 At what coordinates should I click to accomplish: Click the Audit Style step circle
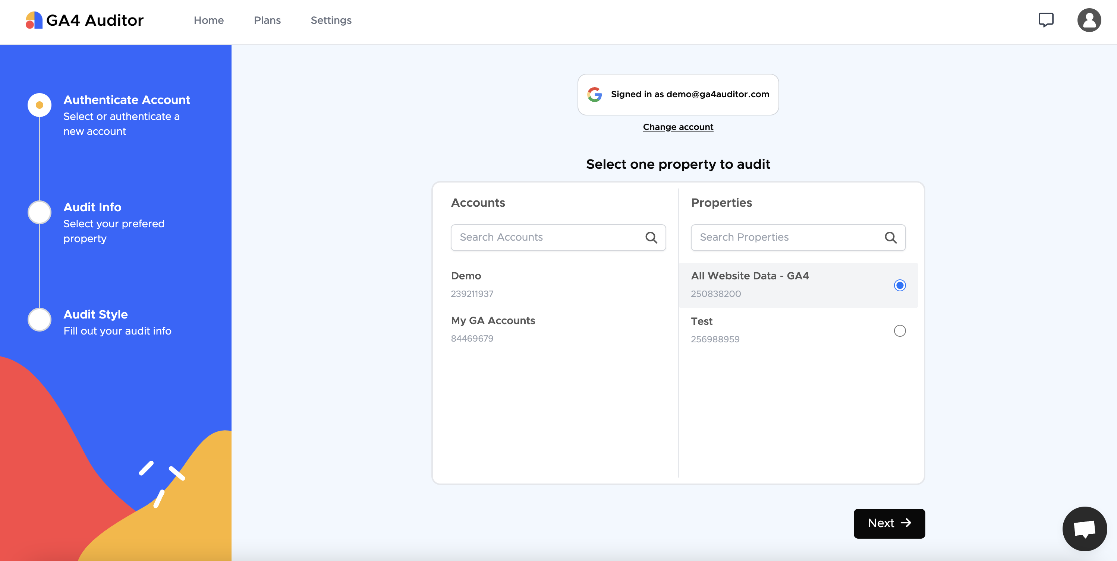coord(40,320)
